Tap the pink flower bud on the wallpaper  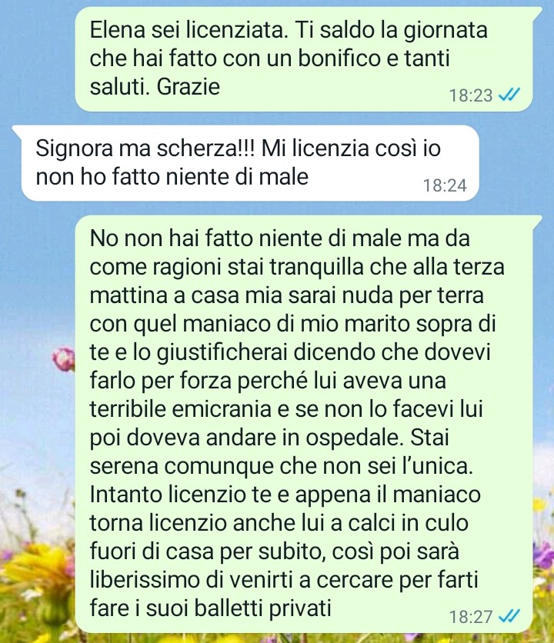(x=64, y=359)
